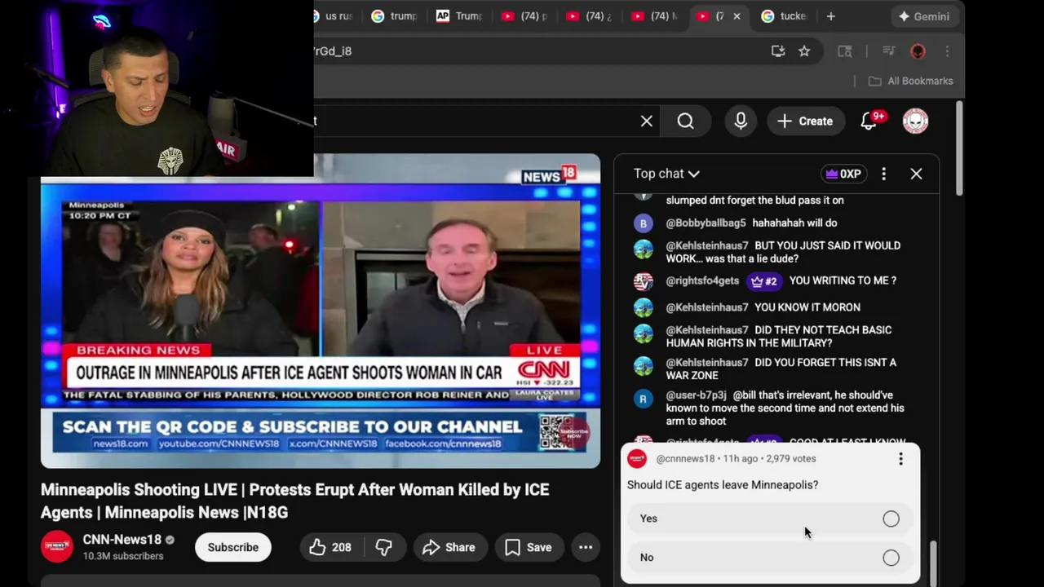Open the CNN-News18 channel name link

122,540
